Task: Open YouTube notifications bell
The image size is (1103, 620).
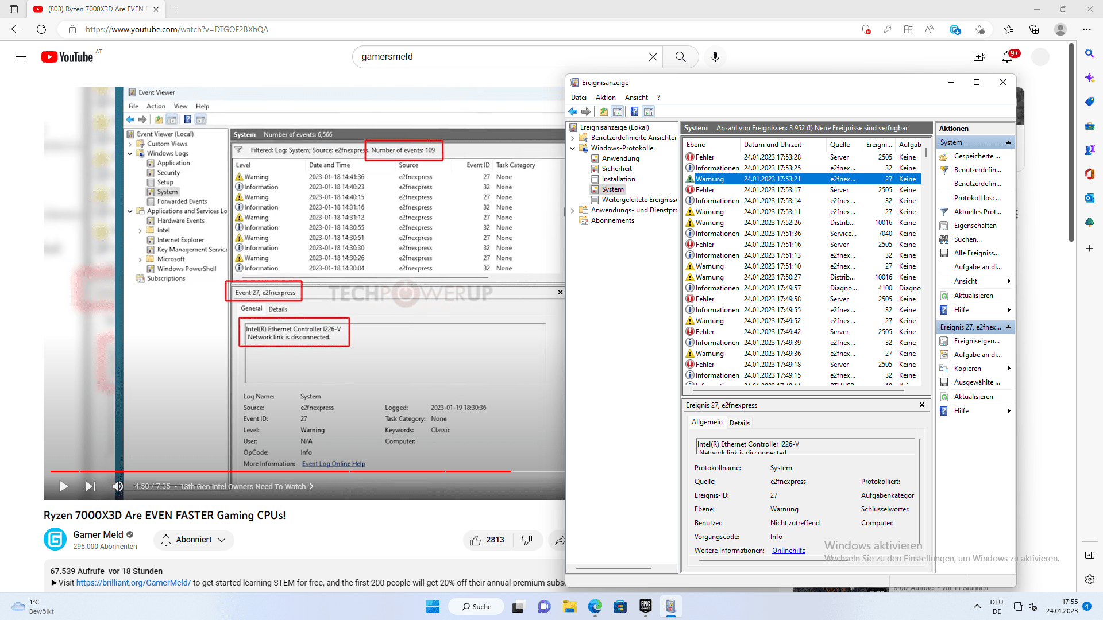Action: pyautogui.click(x=1007, y=57)
